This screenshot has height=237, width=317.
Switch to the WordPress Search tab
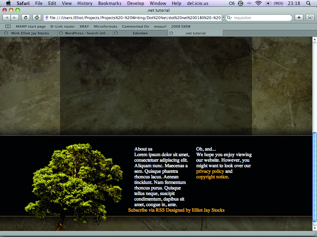(x=85, y=33)
